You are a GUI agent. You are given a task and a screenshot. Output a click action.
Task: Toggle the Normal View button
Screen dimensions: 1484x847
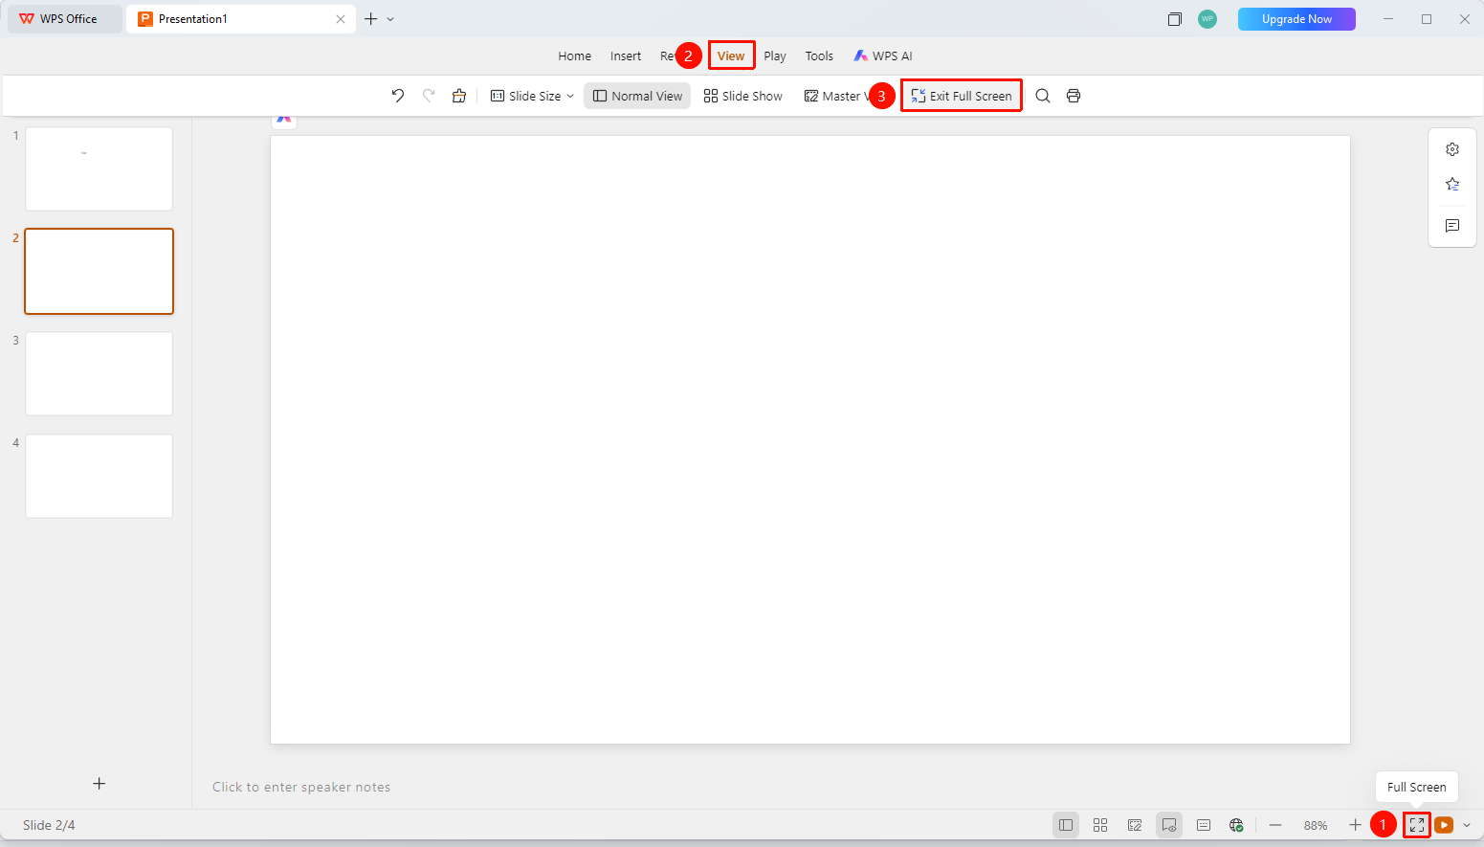637,96
